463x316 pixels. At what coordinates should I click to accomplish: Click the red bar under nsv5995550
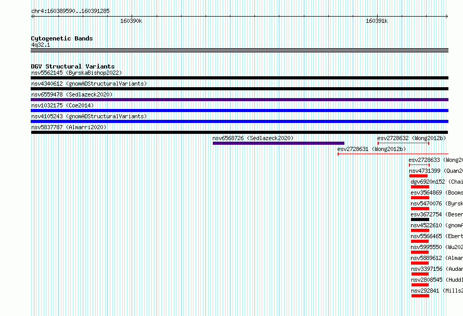tap(420, 252)
